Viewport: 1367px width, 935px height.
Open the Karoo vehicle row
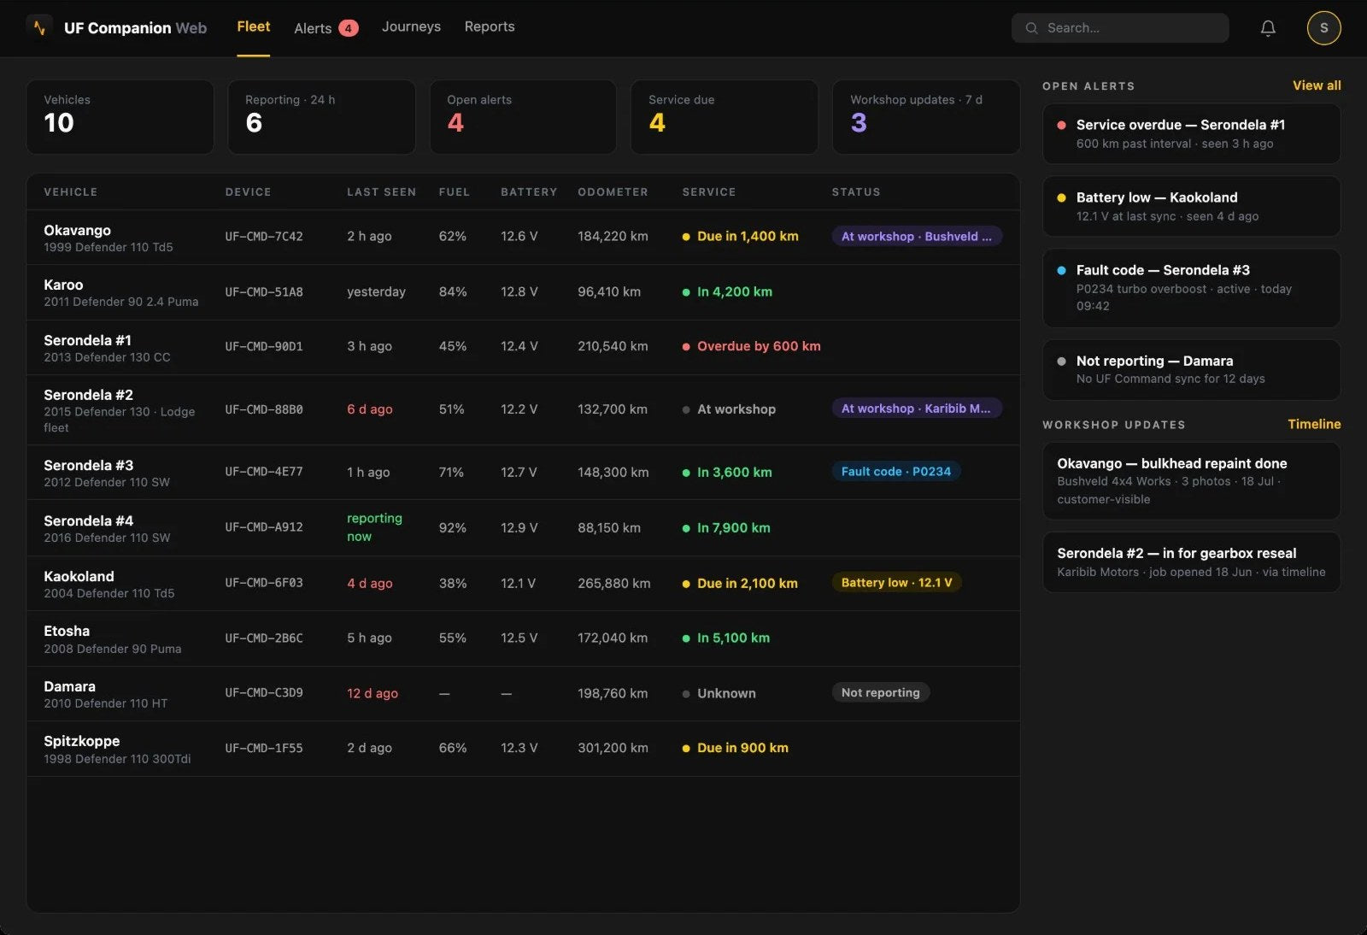click(x=523, y=292)
